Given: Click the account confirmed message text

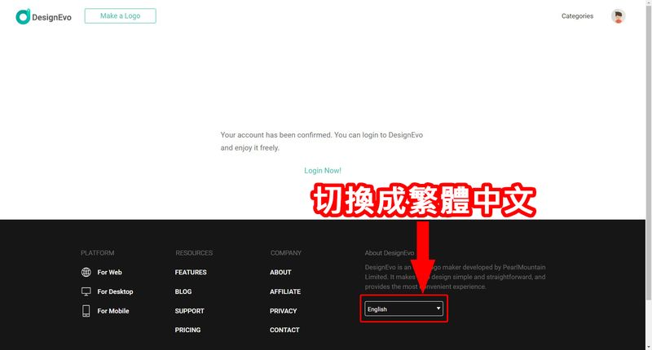Looking at the screenshot, I should point(321,141).
